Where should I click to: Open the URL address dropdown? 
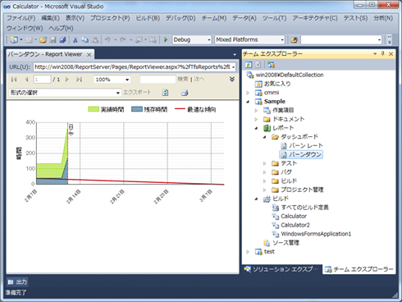(x=233, y=67)
